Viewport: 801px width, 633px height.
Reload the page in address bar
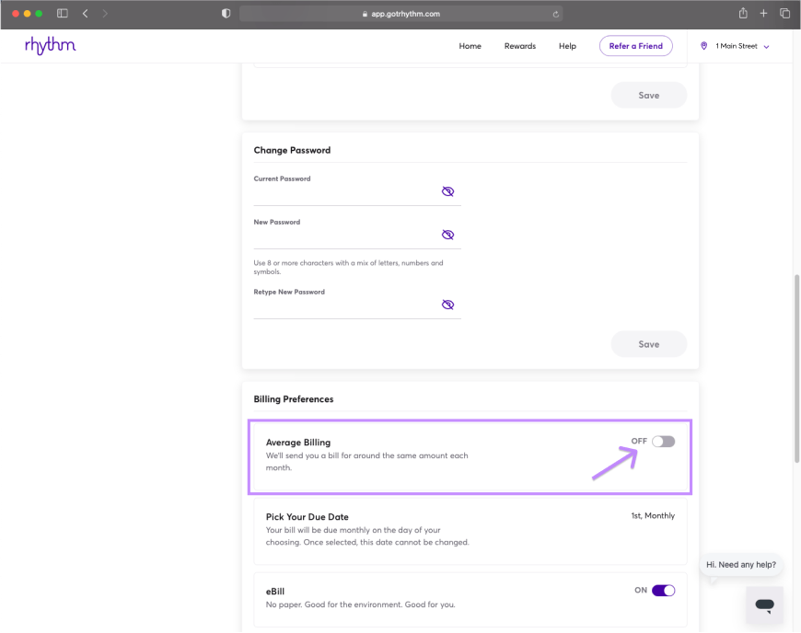(555, 14)
